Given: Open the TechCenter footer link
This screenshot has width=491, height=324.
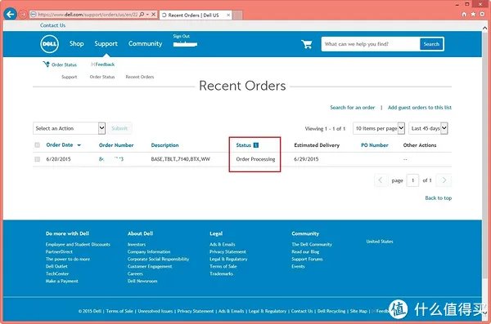Looking at the screenshot, I should 57,273.
